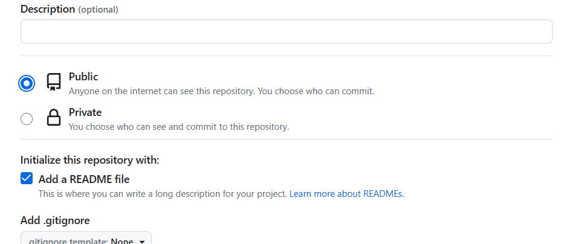Expand the .gitignore template dropdown

[86, 240]
